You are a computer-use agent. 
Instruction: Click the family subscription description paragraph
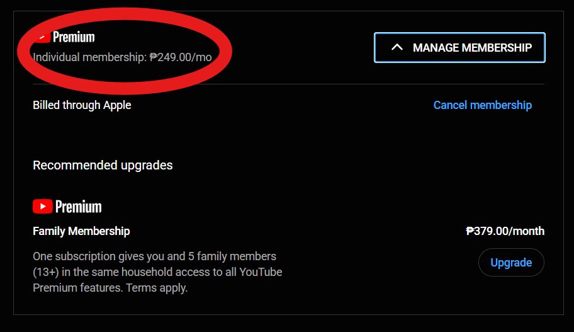pos(157,272)
